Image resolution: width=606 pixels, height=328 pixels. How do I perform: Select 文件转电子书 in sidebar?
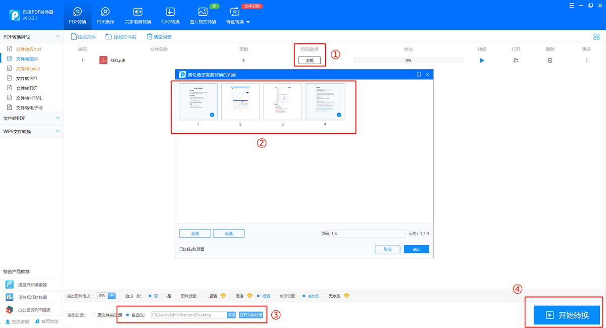pyautogui.click(x=29, y=107)
